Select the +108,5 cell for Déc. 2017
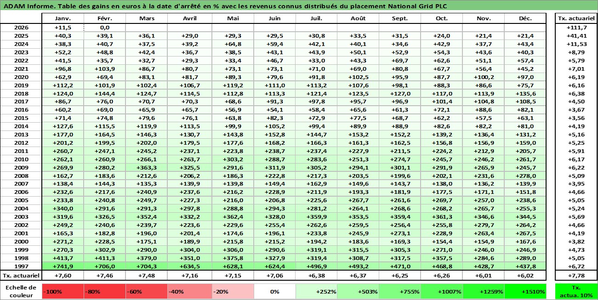 525,102
